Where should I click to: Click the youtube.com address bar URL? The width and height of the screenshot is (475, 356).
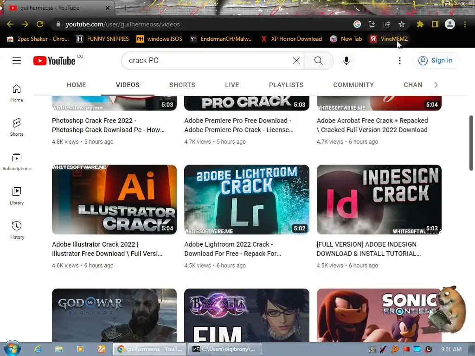click(122, 24)
